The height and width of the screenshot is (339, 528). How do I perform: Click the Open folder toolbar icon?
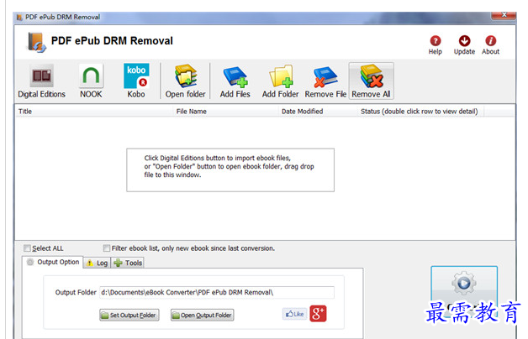coord(185,81)
